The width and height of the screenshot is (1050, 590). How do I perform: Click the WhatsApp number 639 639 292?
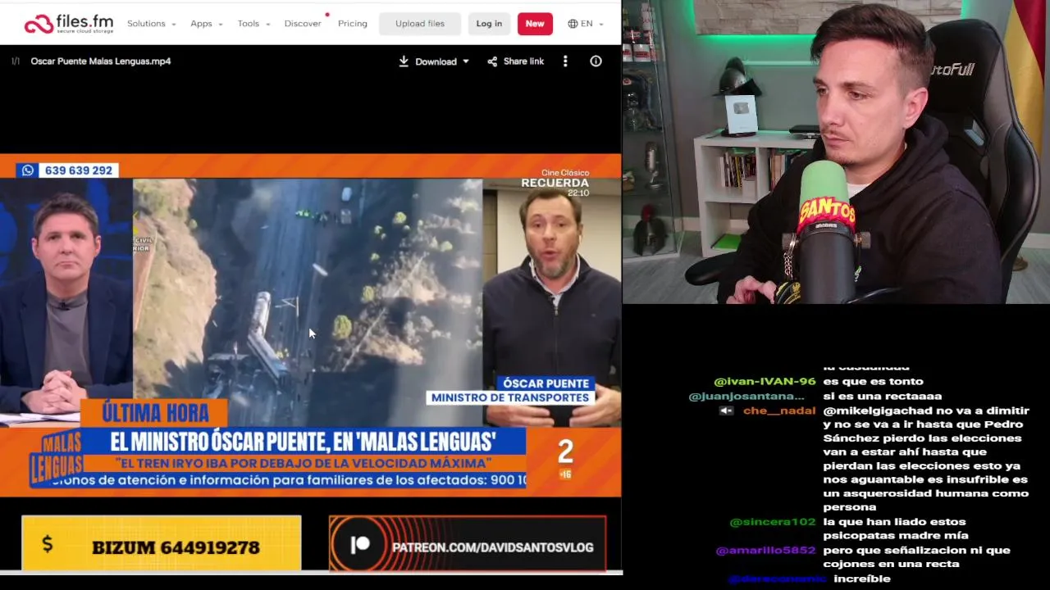68,170
